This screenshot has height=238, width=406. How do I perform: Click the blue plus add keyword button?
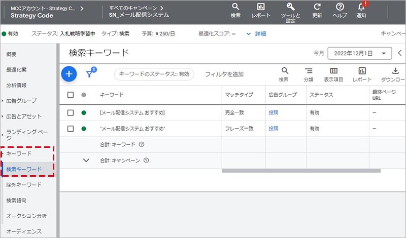69,74
